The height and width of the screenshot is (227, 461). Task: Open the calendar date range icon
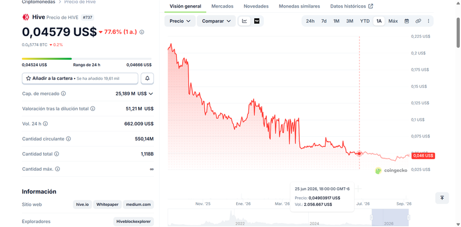pos(407,21)
